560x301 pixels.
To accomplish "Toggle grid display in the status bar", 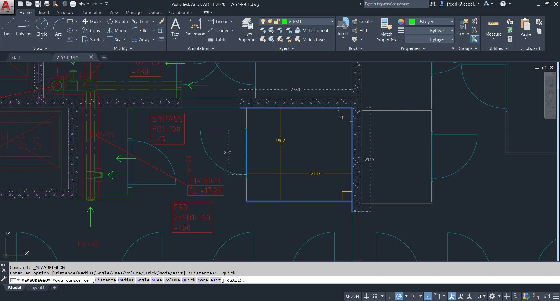I will coord(366,296).
